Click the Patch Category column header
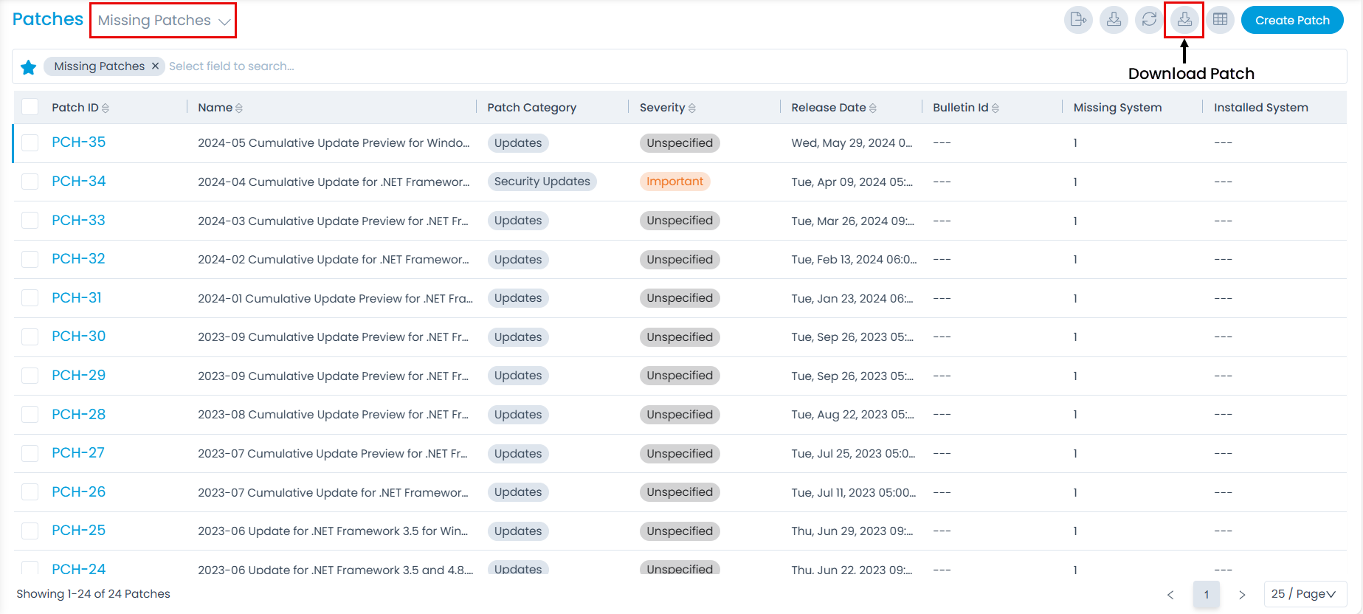Viewport: 1363px width, 614px height. [x=531, y=108]
